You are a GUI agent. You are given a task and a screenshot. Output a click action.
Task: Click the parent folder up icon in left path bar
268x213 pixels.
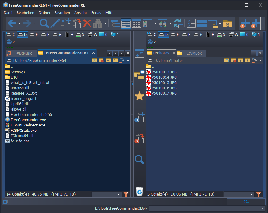[108, 60]
